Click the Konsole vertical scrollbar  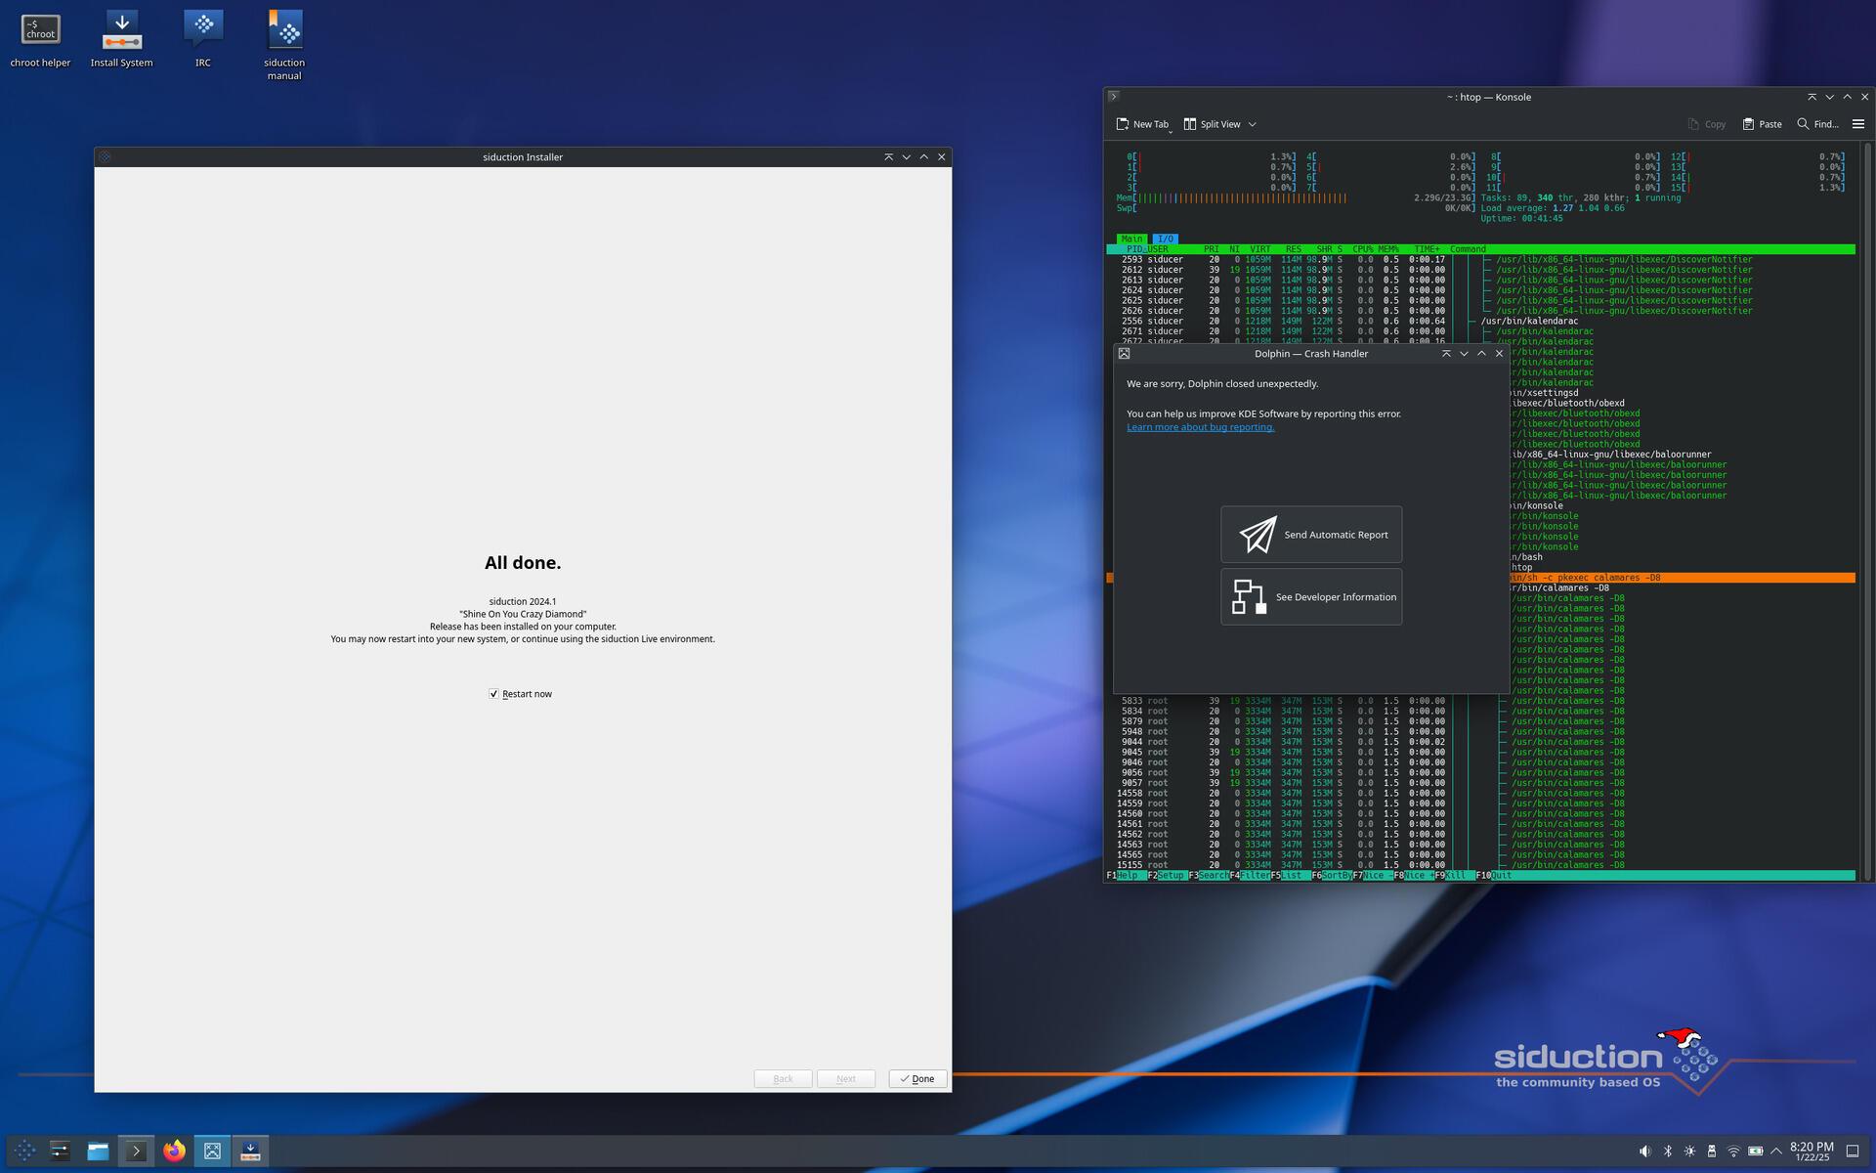point(1866,511)
